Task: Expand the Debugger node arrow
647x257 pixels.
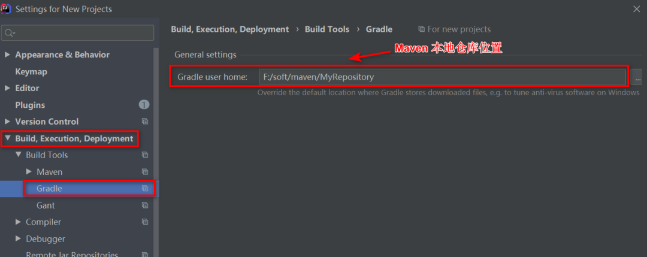Action: [x=18, y=239]
